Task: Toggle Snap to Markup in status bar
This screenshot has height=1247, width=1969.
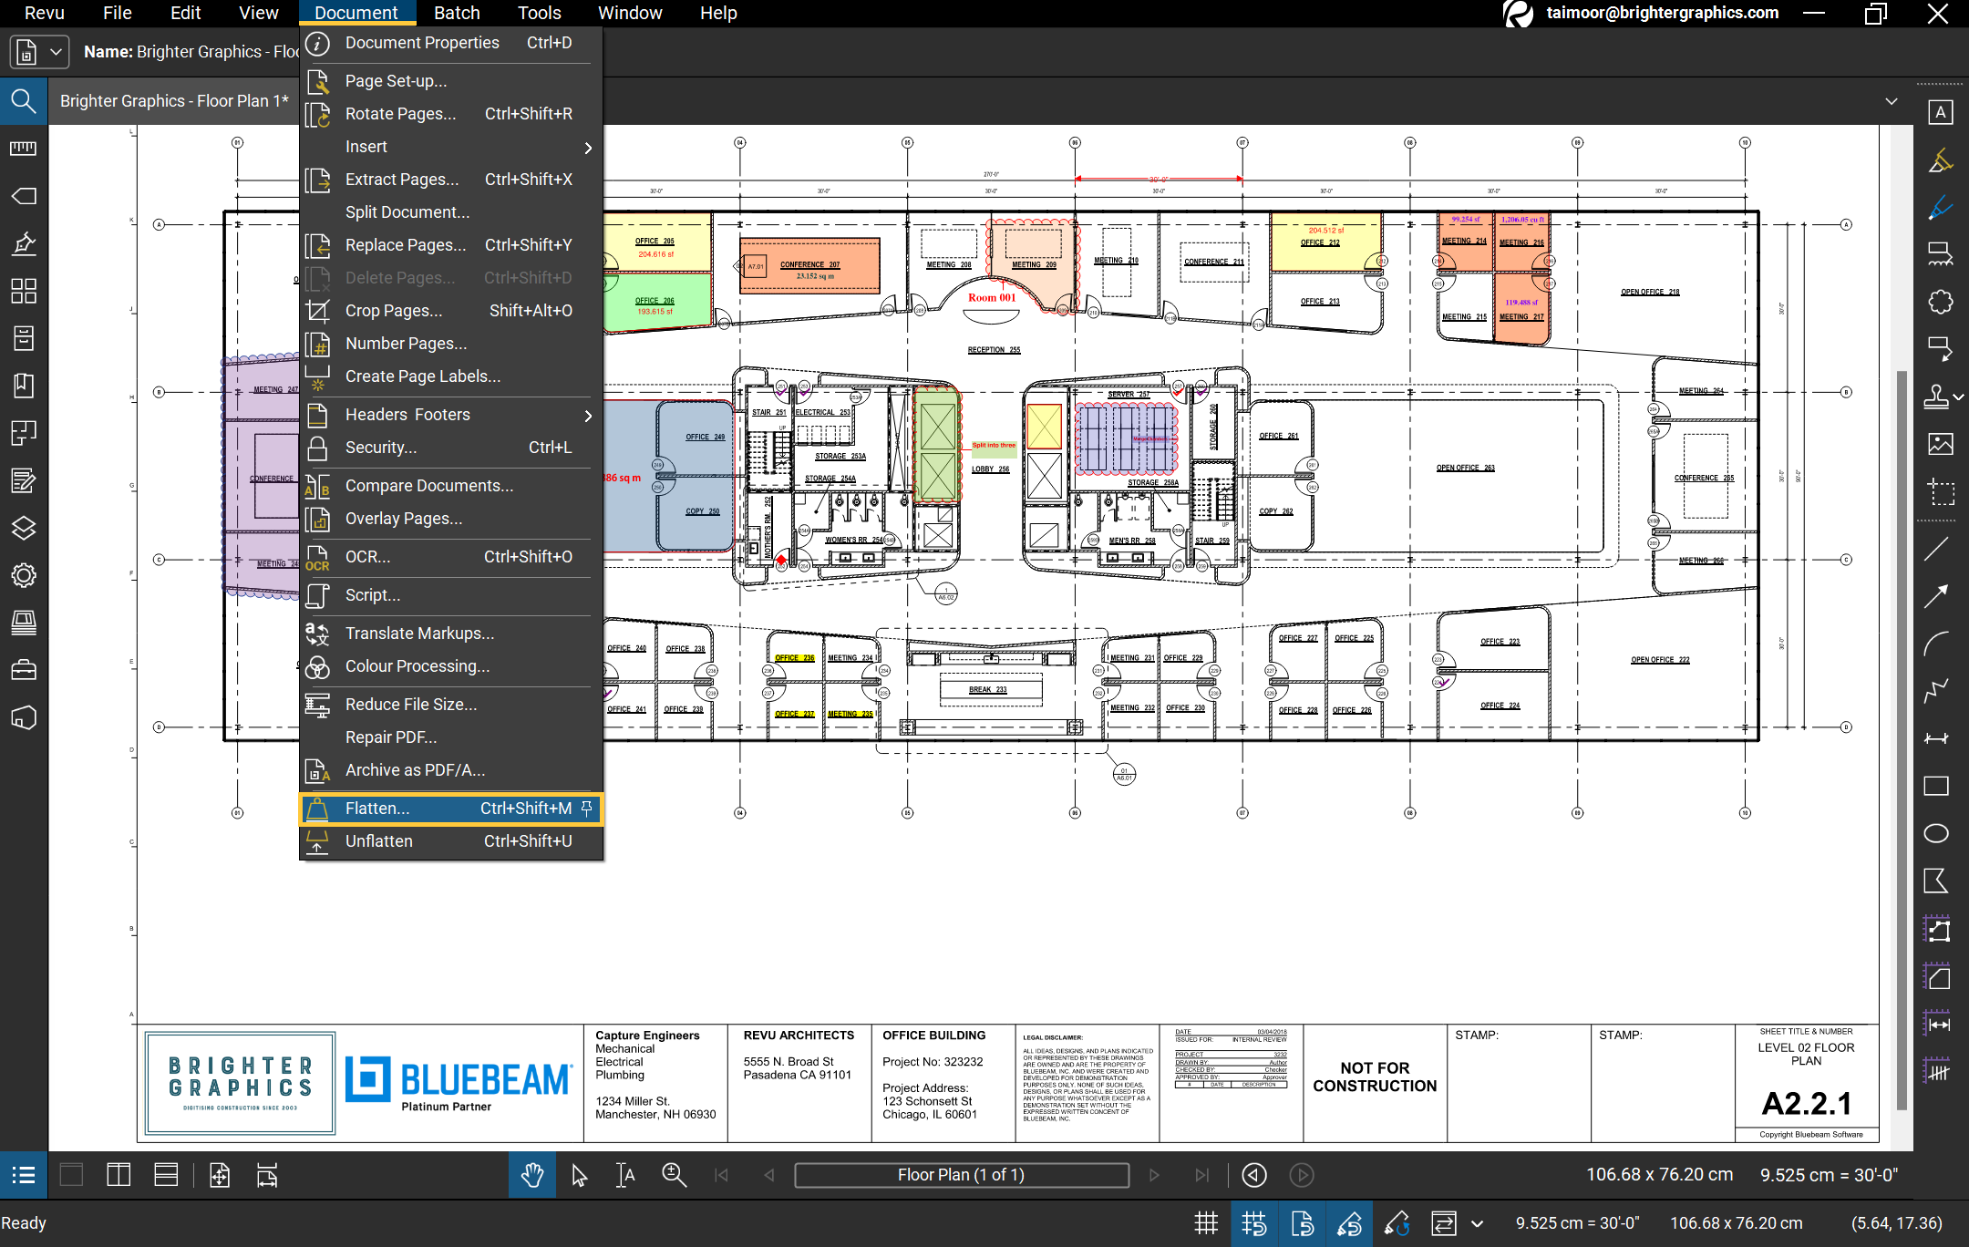Action: click(x=1349, y=1223)
